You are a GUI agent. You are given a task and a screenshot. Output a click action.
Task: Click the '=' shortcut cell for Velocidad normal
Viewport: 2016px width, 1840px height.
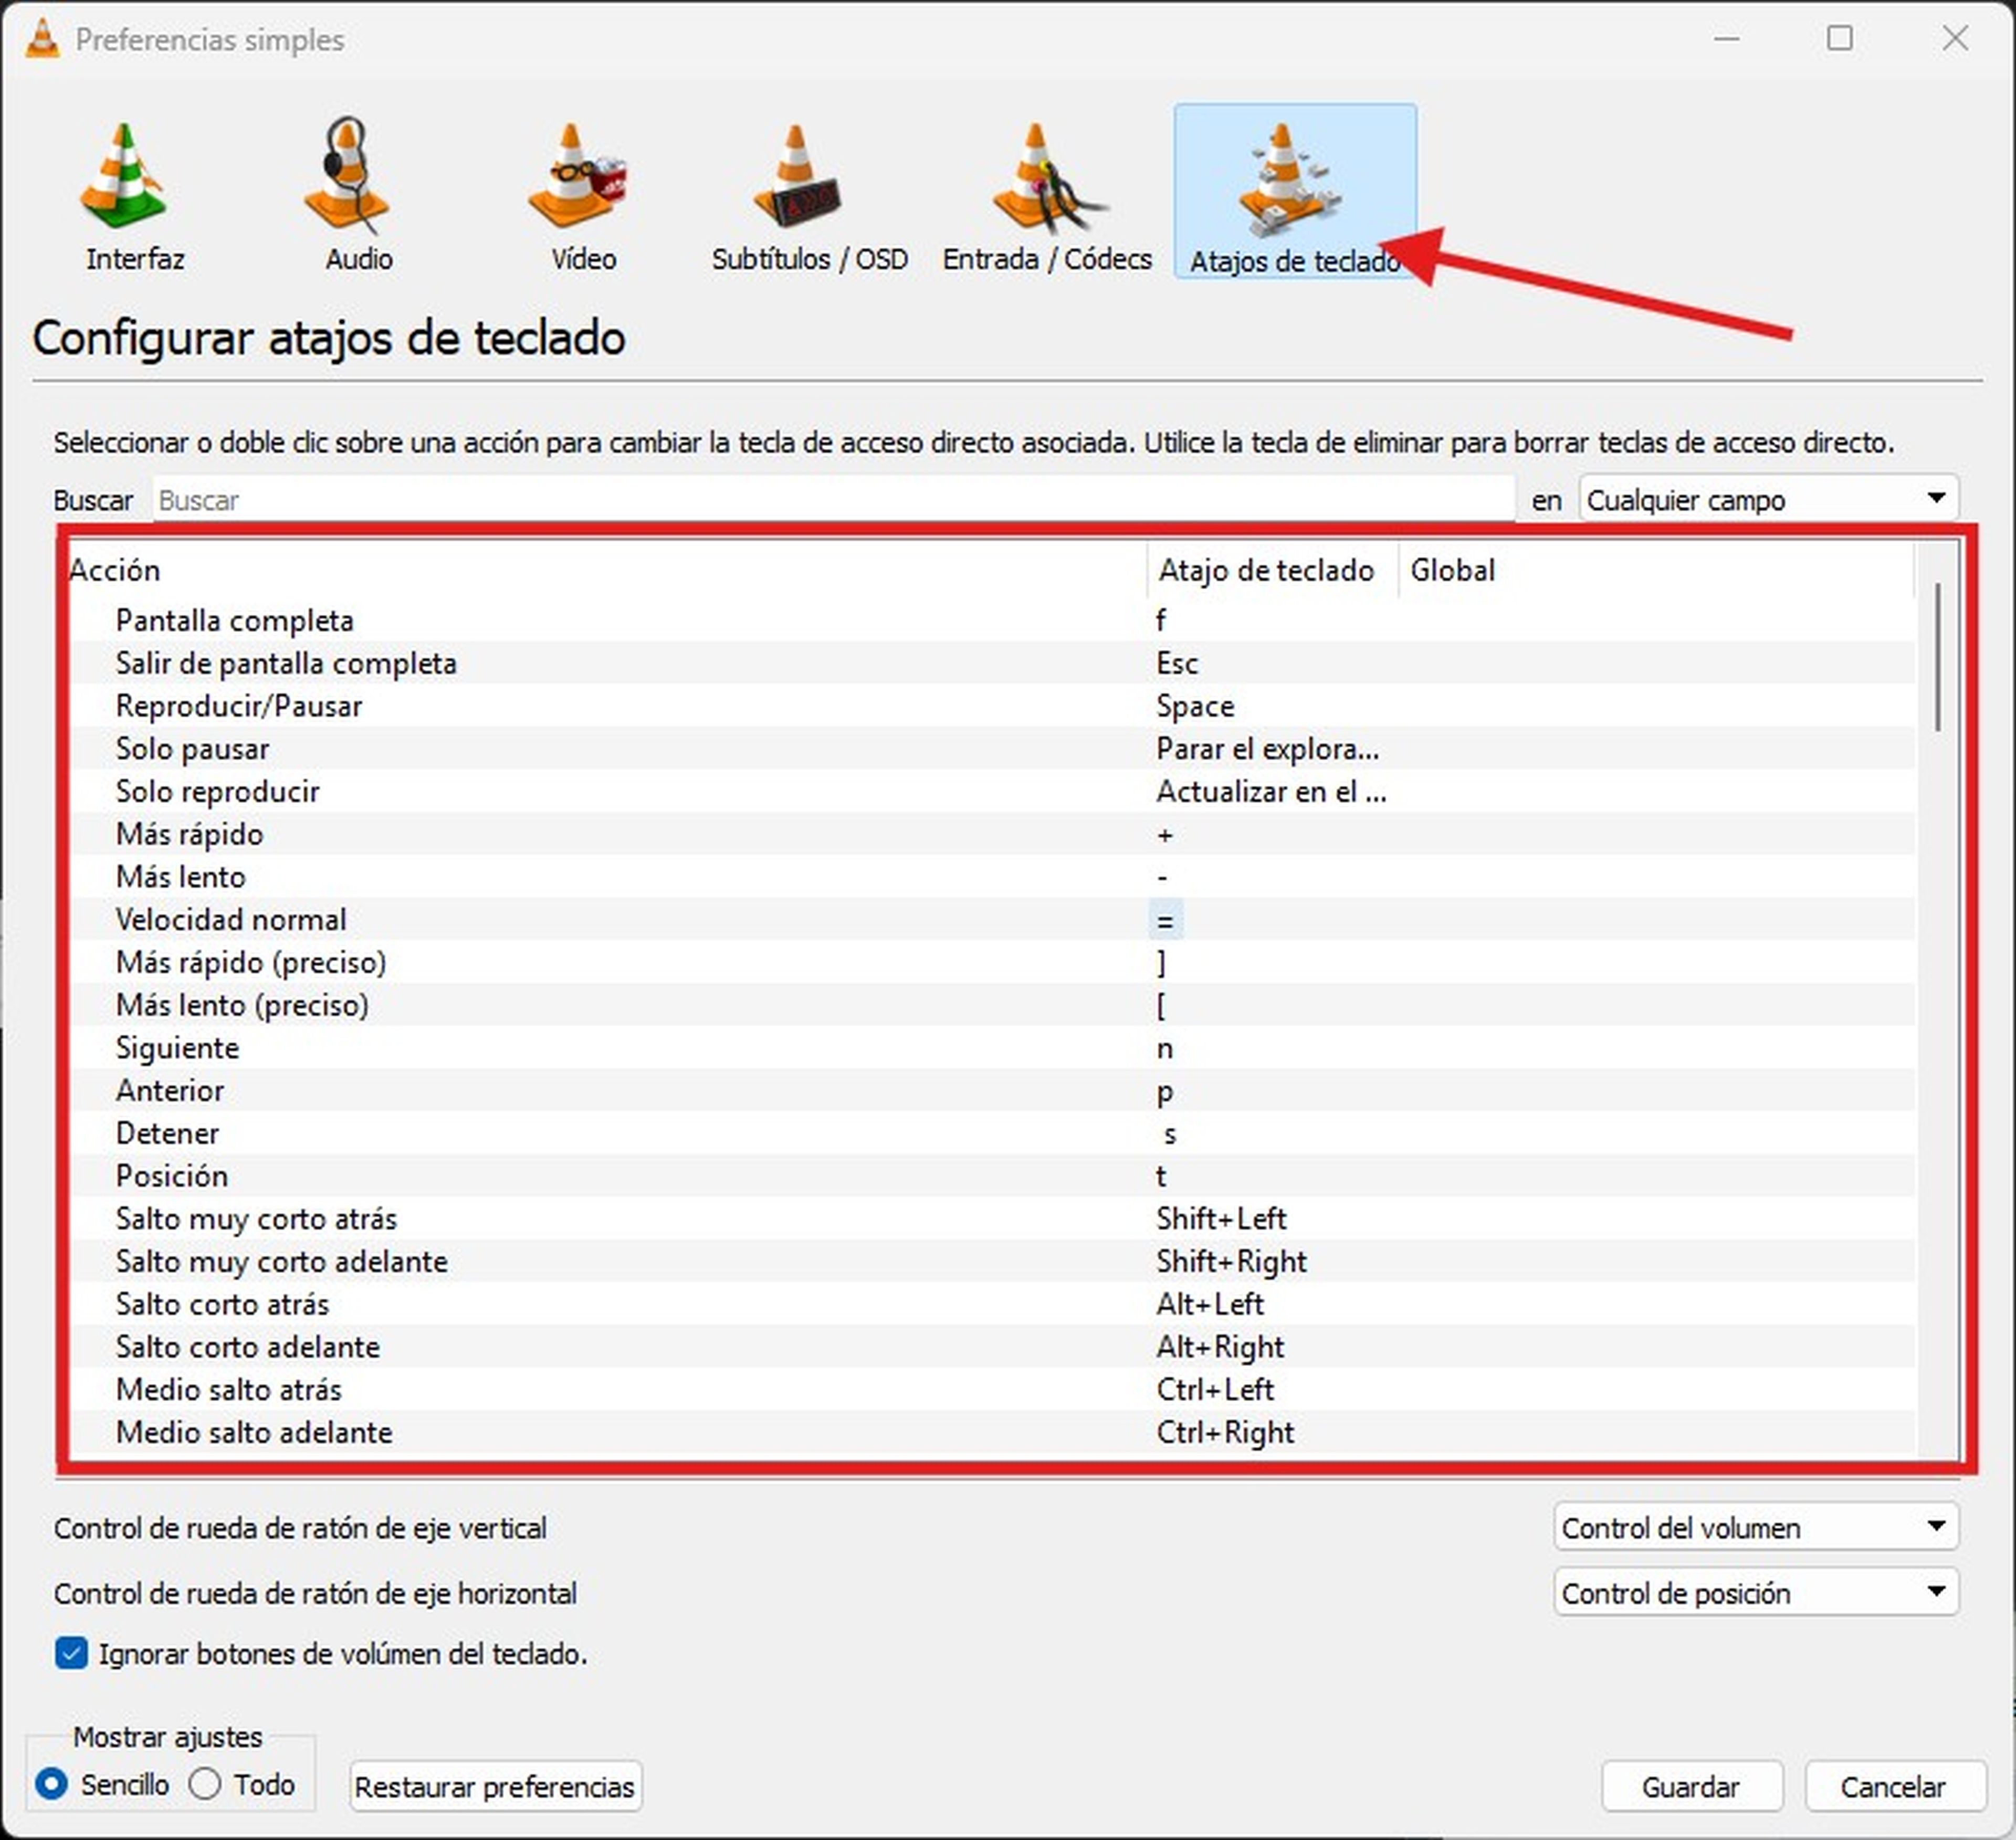pos(1165,919)
